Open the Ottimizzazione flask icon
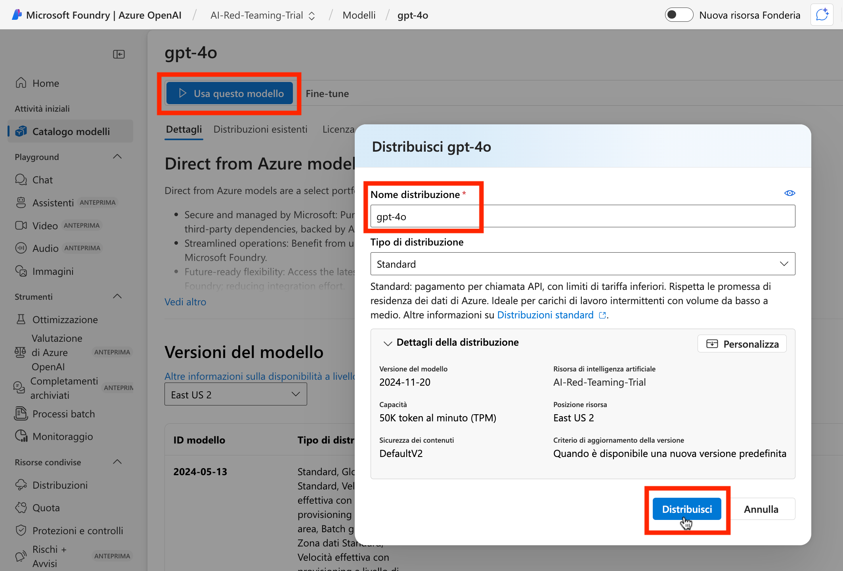Screen dimensions: 843x571 click(21, 319)
